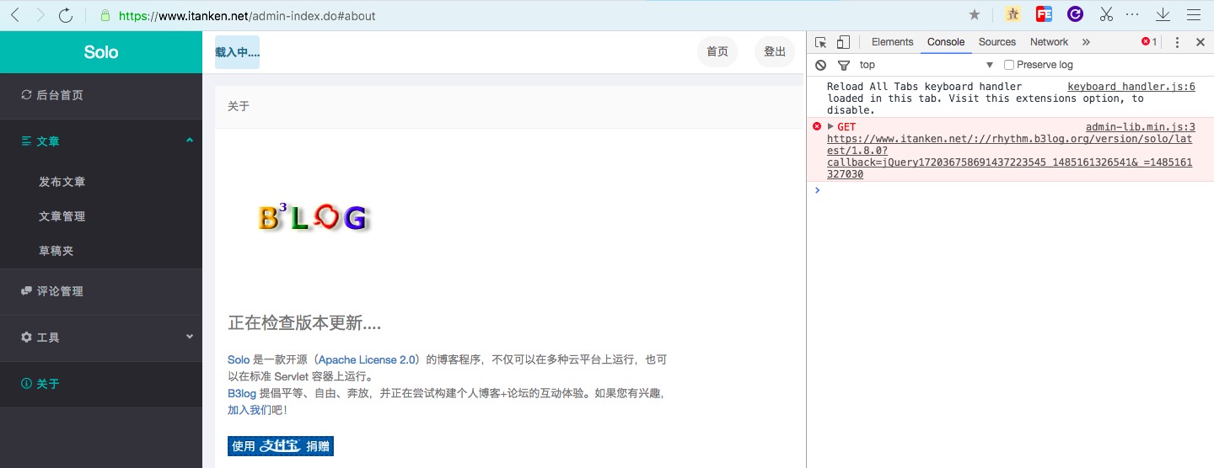Open the keyboard_handler.js:6 source link
Screen dimensions: 1214x468
coord(1131,87)
